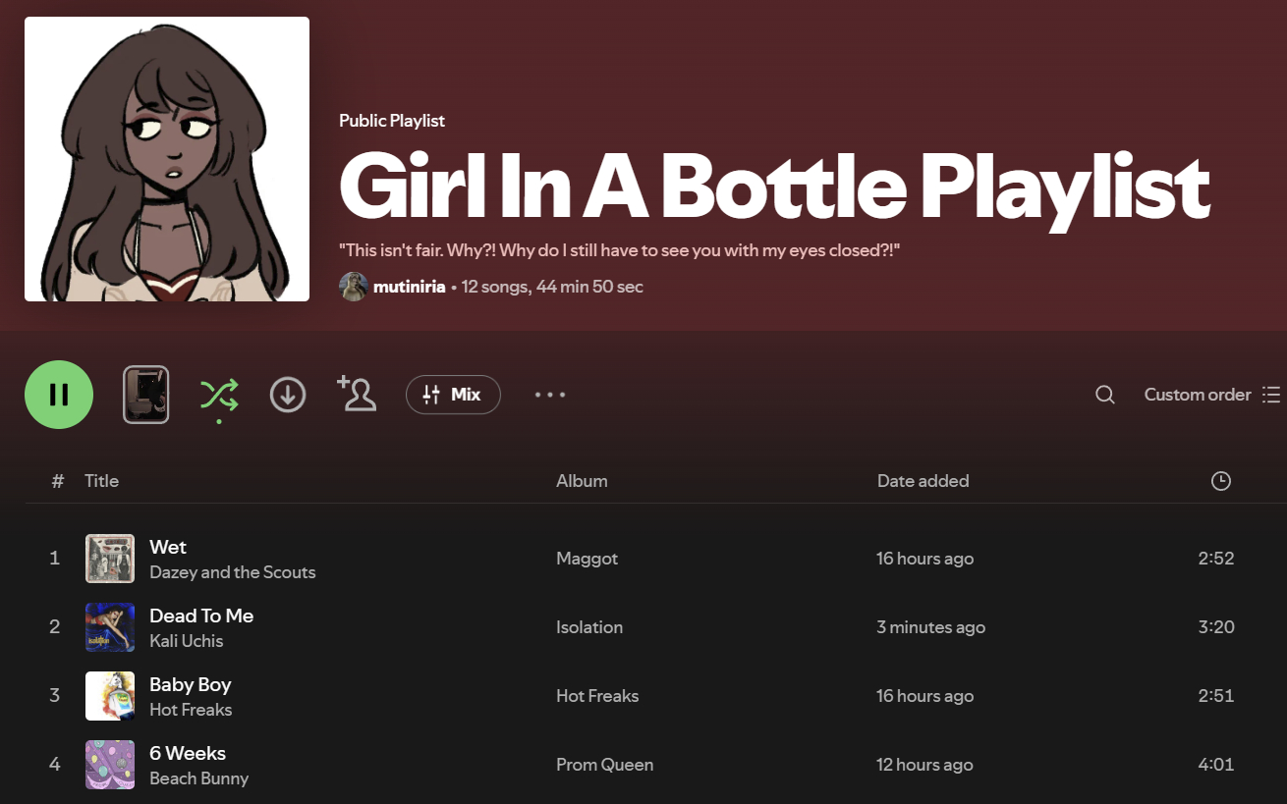Viewport: 1287px width, 804px height.
Task: Sort tracks by Title column header
Action: [x=101, y=481]
